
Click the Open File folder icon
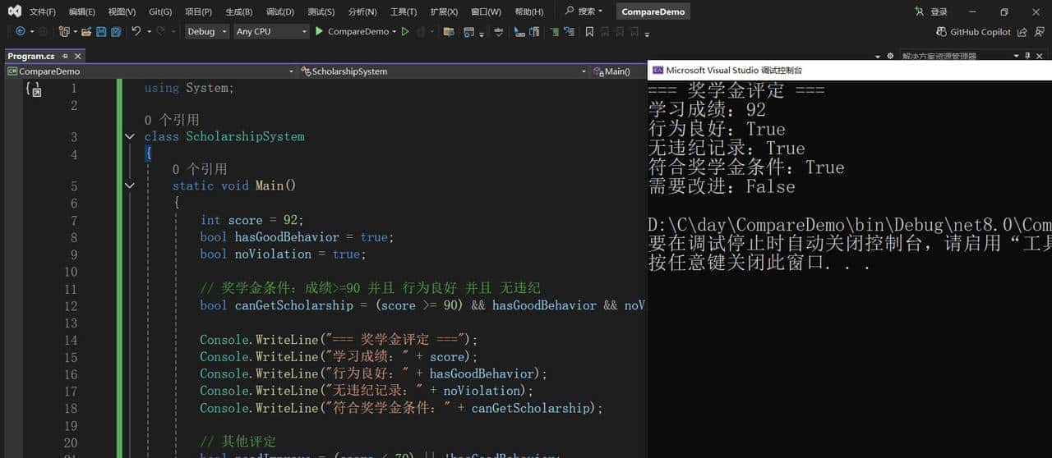(86, 31)
